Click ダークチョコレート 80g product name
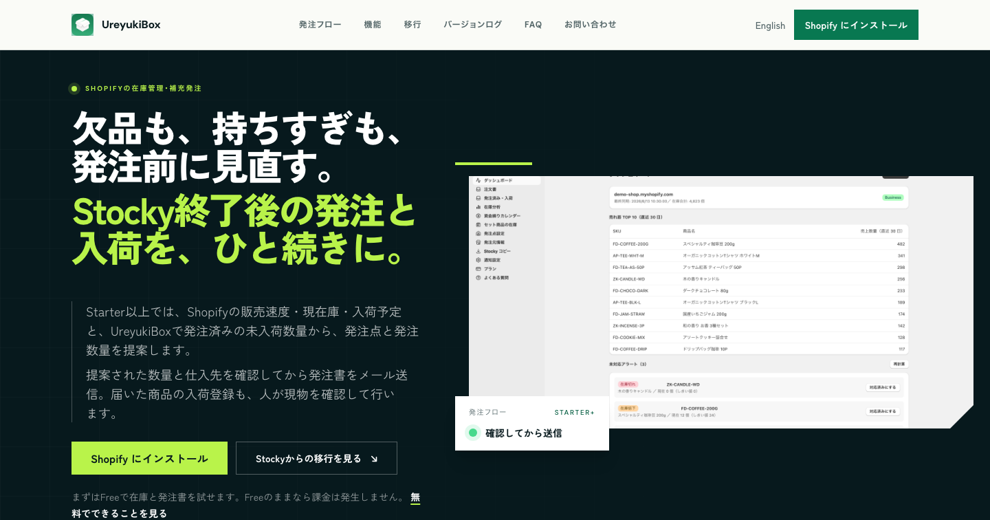 pyautogui.click(x=705, y=291)
